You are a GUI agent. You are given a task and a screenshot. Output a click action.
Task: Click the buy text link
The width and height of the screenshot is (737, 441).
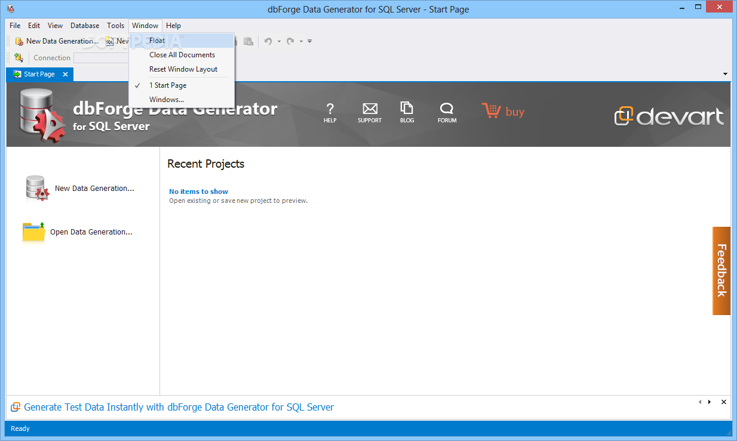[x=515, y=112]
